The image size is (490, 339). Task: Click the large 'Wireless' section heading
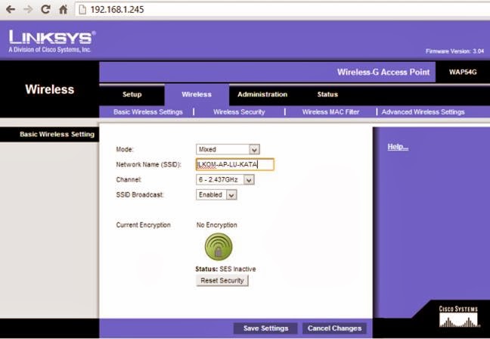(50, 89)
